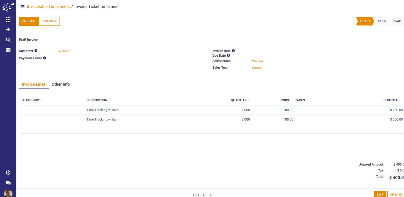Viewport: 404px width, 197px height.
Task: Show help for the Customer field
Action: click(x=36, y=51)
